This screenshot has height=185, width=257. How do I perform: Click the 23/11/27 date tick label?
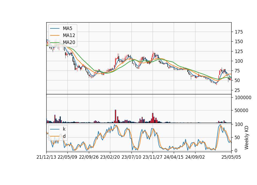click(x=153, y=157)
